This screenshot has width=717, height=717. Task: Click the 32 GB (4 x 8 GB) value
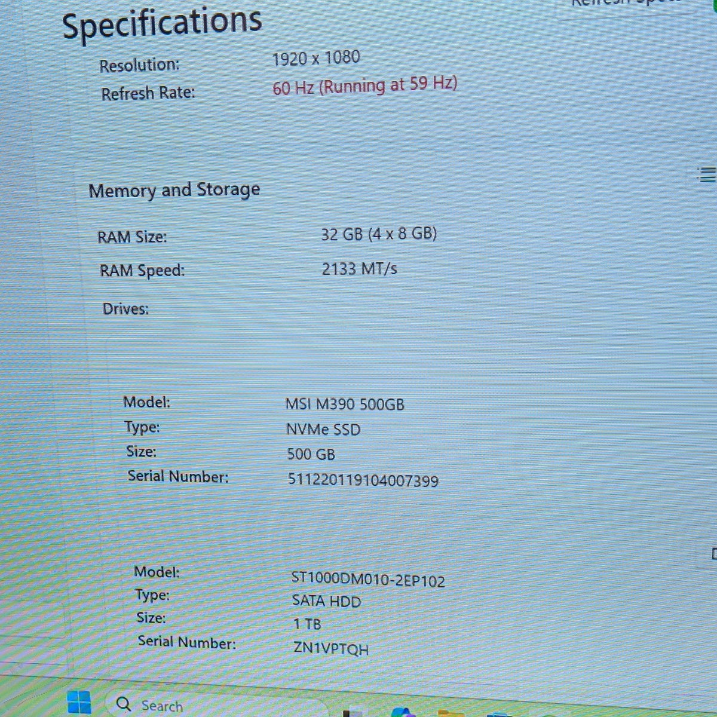pyautogui.click(x=379, y=234)
